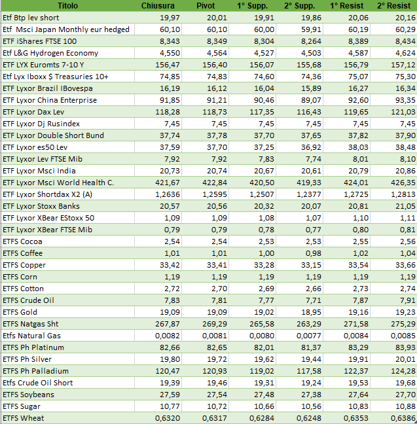
Task: Select 1° Resist value 33,54 for ETFS Copper
Action: click(x=346, y=265)
